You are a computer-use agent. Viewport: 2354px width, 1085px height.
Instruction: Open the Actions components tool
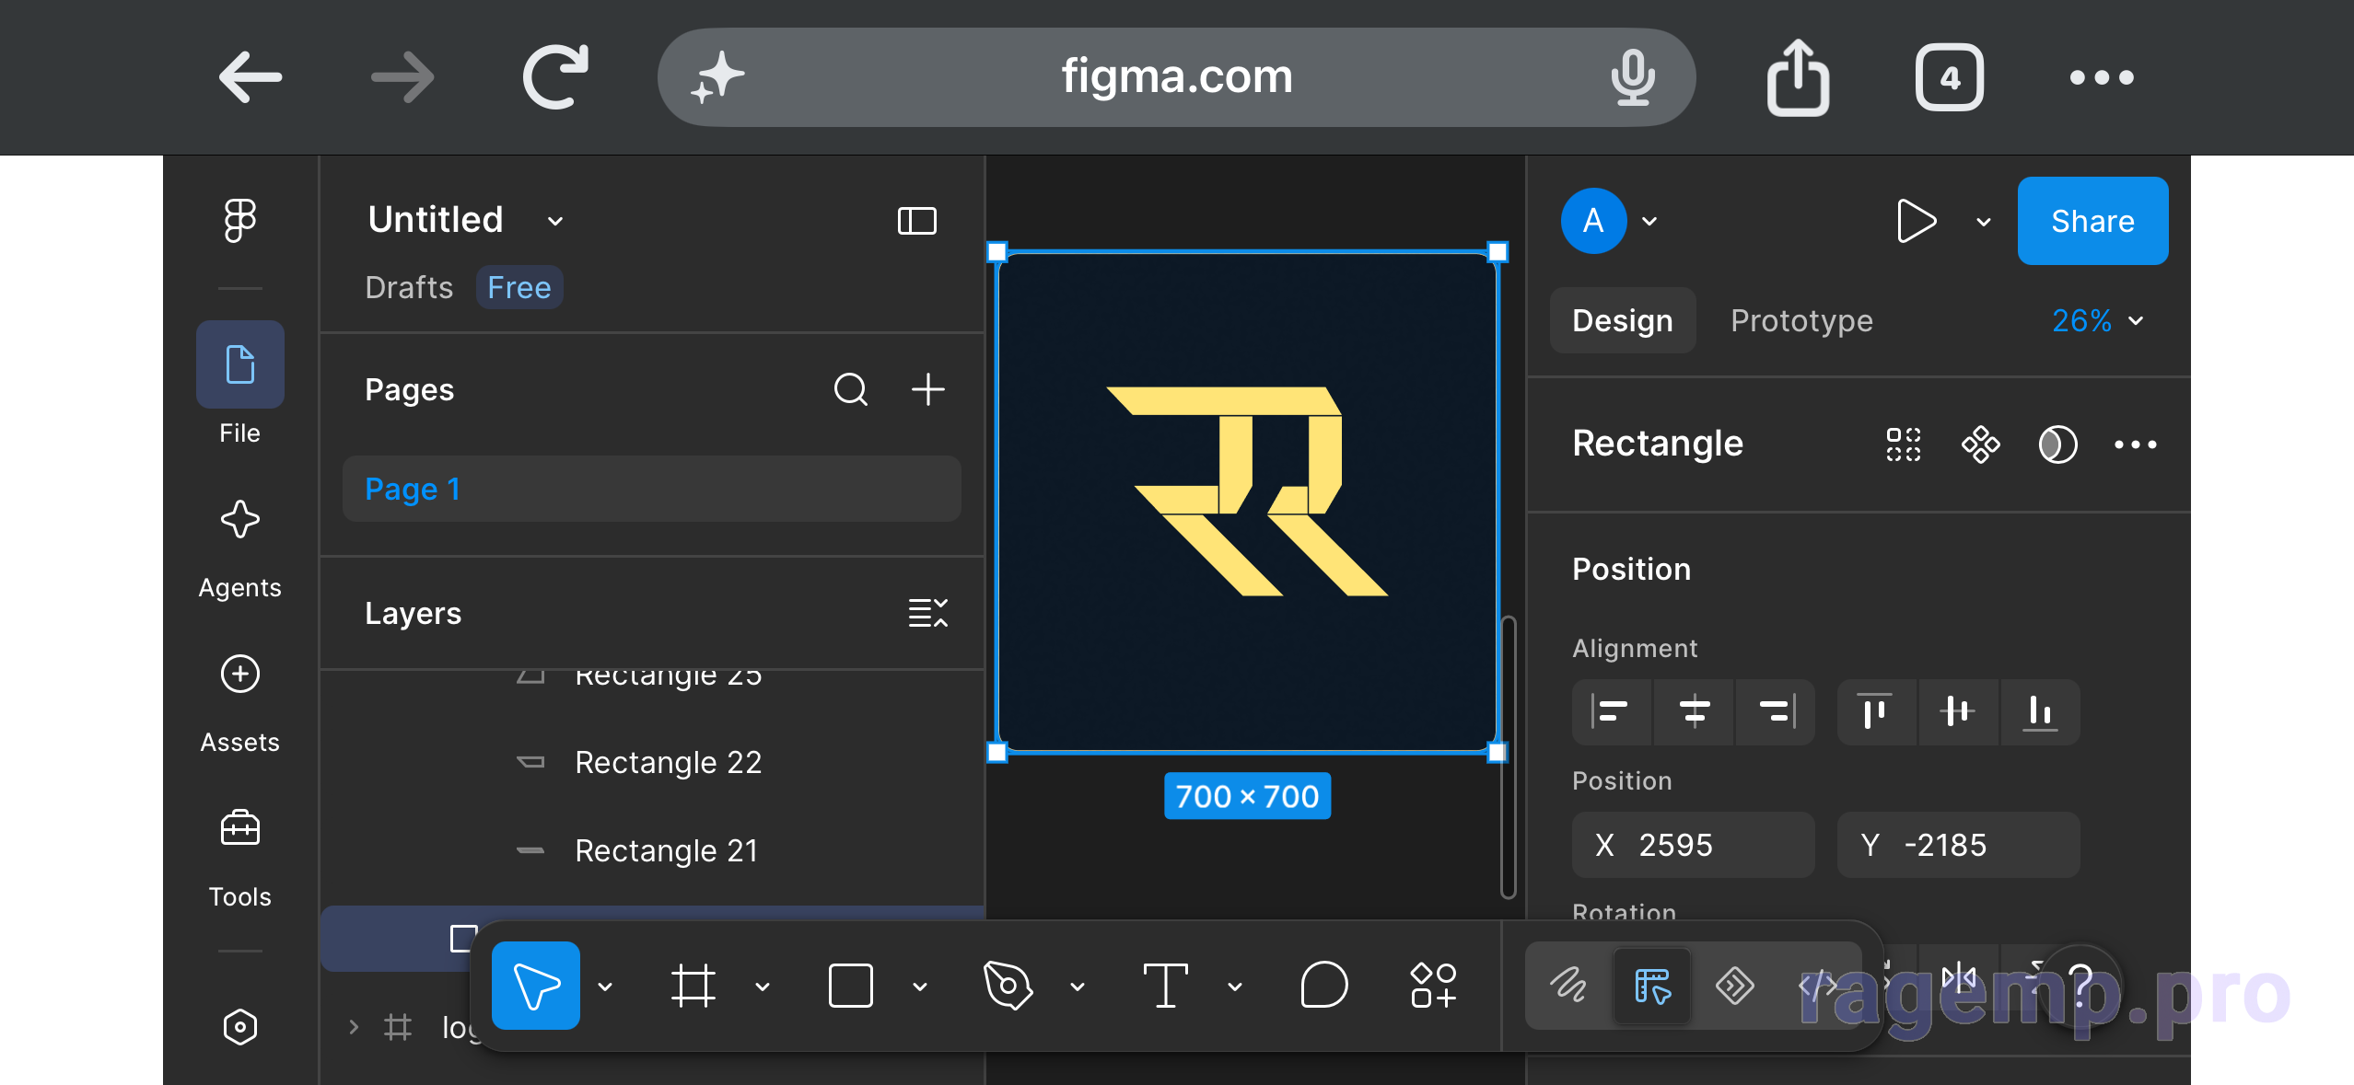[x=1433, y=986]
